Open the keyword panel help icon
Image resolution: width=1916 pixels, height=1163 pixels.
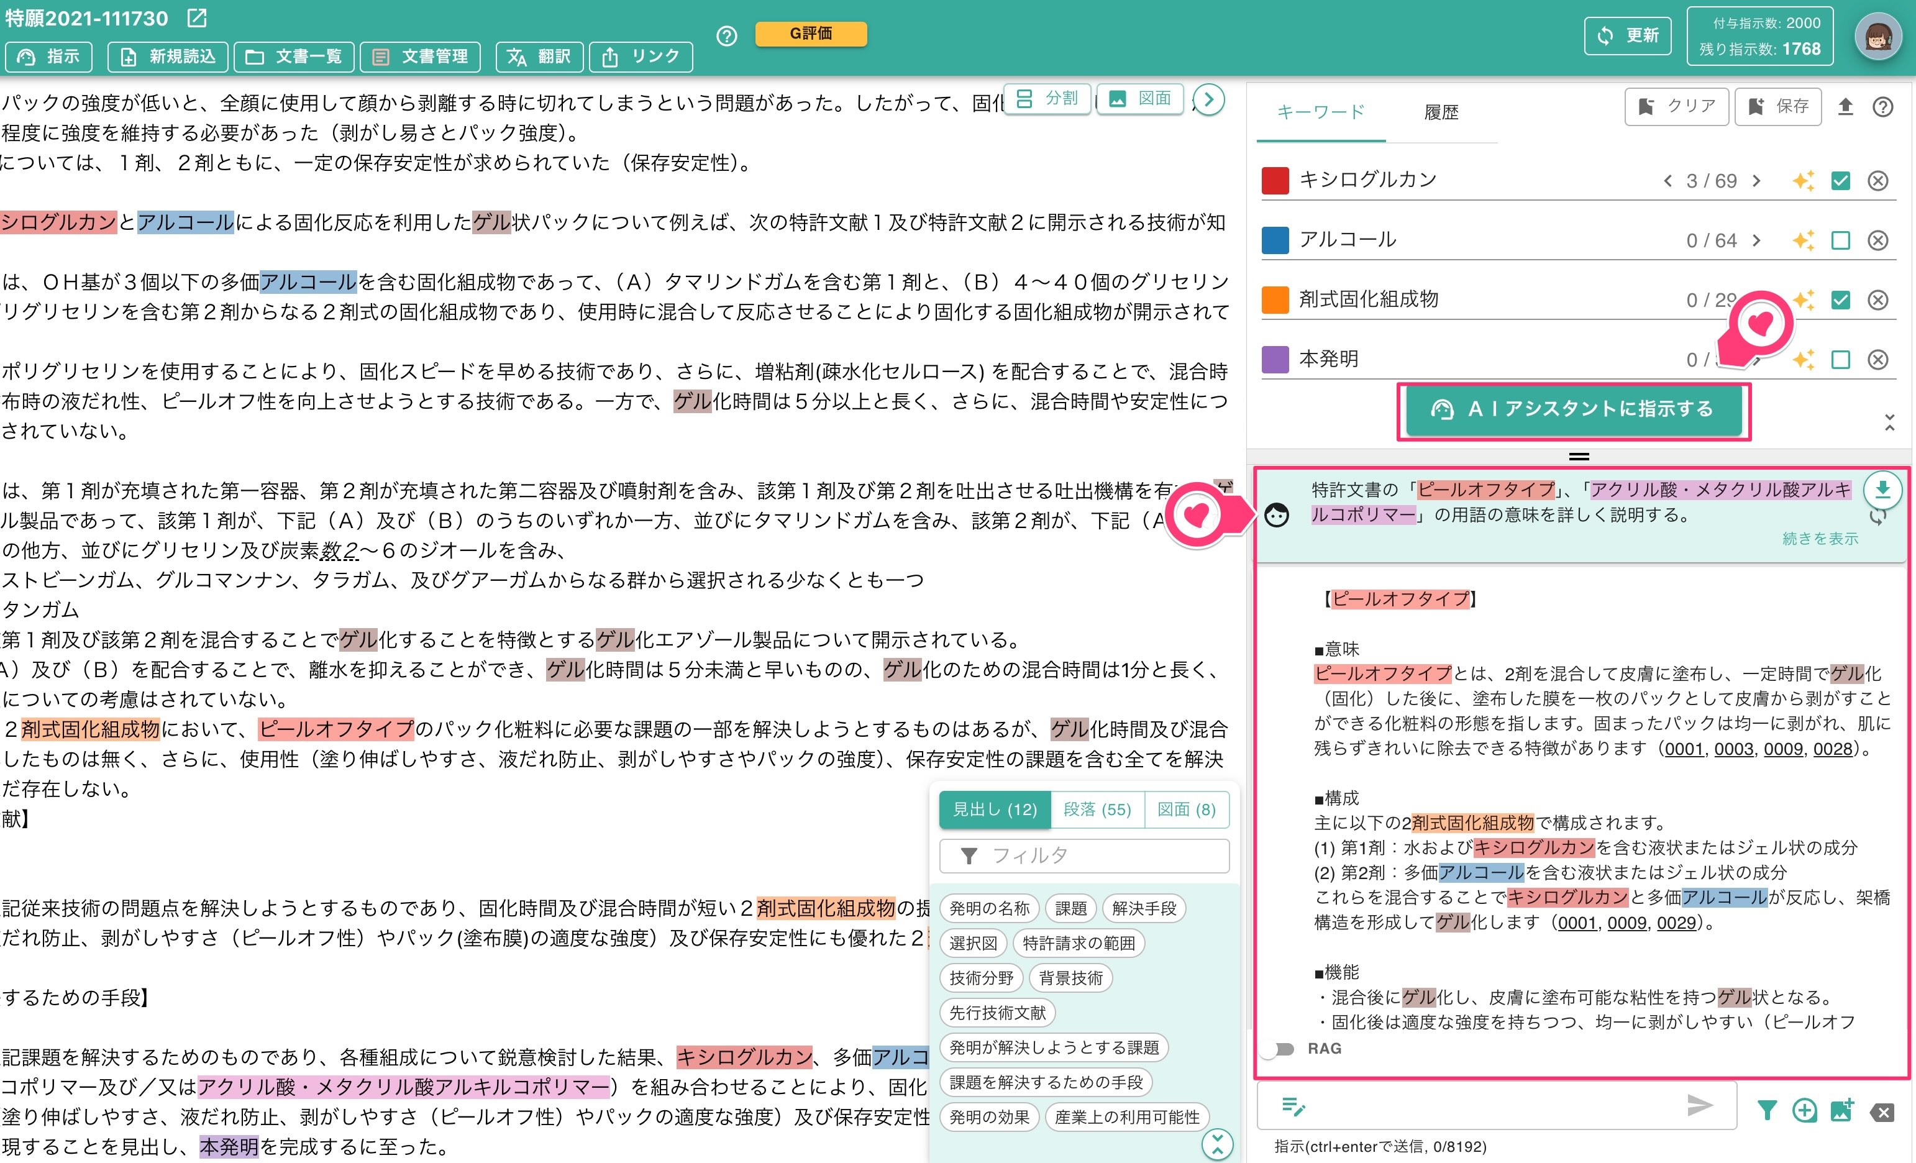(x=1882, y=107)
